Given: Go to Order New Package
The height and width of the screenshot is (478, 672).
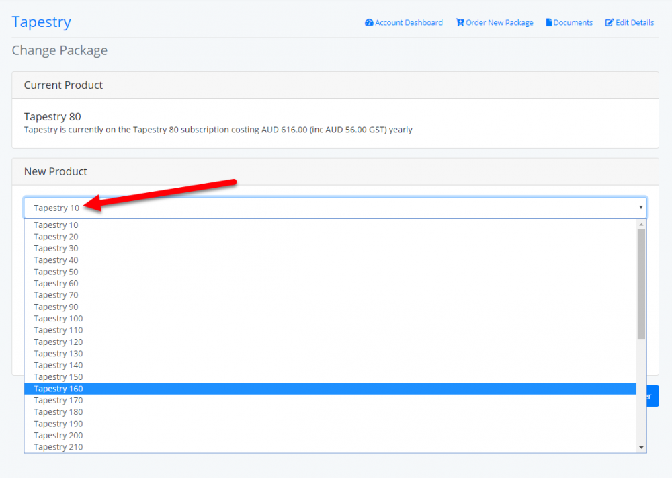Looking at the screenshot, I should pos(495,23).
